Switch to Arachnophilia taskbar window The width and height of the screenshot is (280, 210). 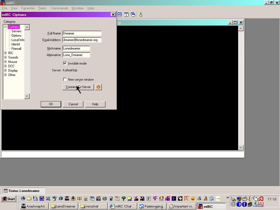click(34, 206)
